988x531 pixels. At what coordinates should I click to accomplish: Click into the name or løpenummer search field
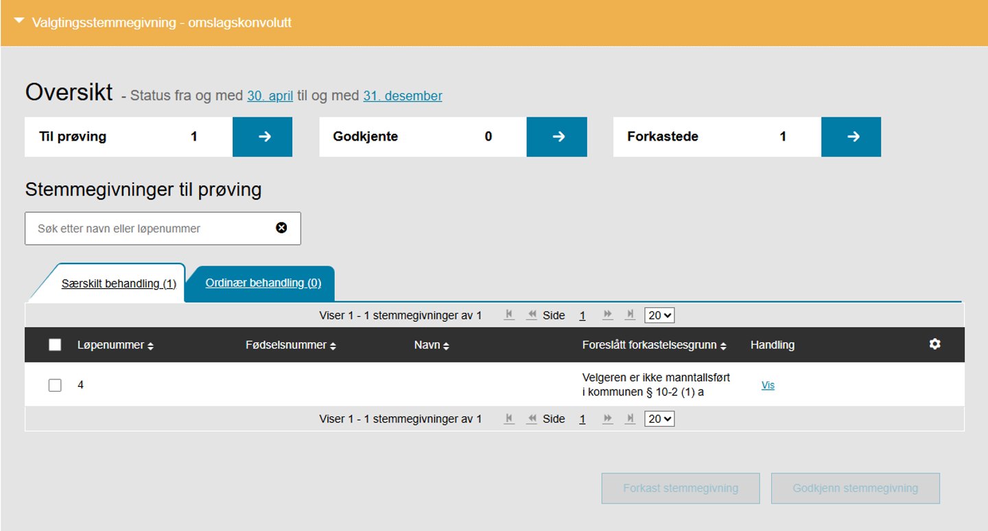point(151,228)
